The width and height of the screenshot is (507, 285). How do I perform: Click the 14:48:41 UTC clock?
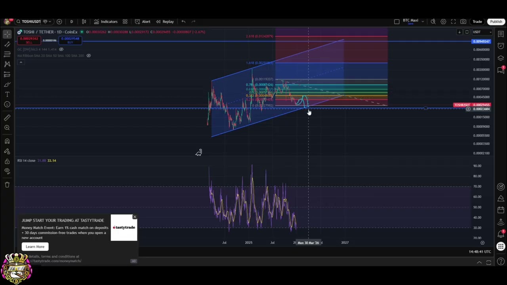pyautogui.click(x=480, y=251)
